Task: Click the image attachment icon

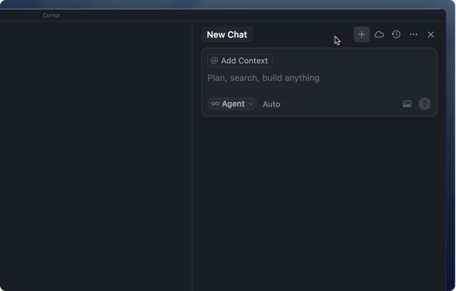Action: 407,104
